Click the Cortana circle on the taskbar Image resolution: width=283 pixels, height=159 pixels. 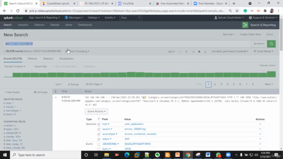[x=86, y=155]
